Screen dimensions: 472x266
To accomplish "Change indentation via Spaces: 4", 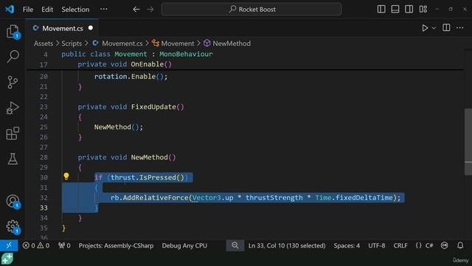I will [347, 245].
